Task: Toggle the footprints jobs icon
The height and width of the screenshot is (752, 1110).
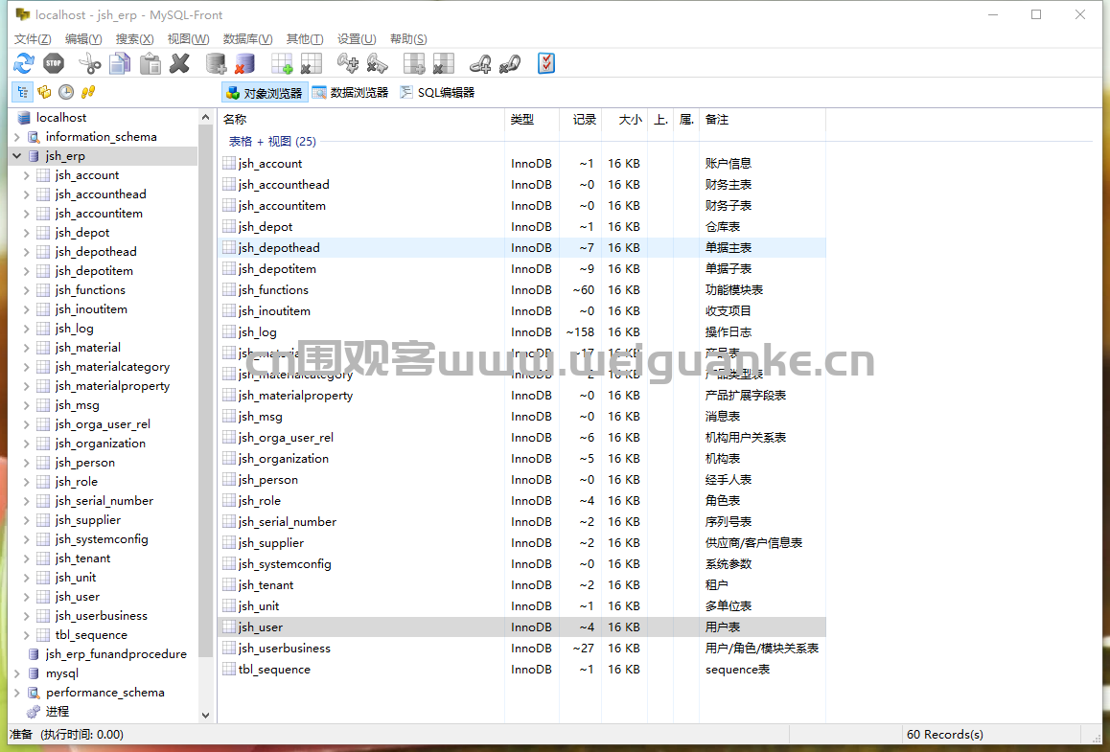Action: [88, 92]
